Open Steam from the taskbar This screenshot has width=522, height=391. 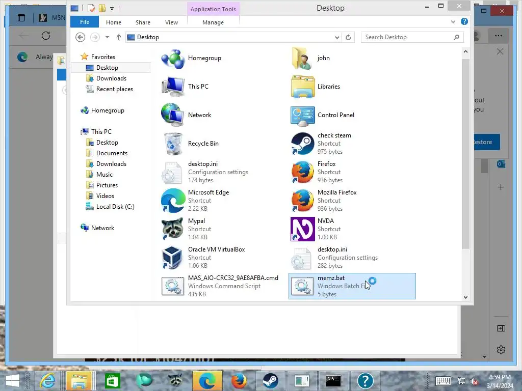click(x=271, y=381)
